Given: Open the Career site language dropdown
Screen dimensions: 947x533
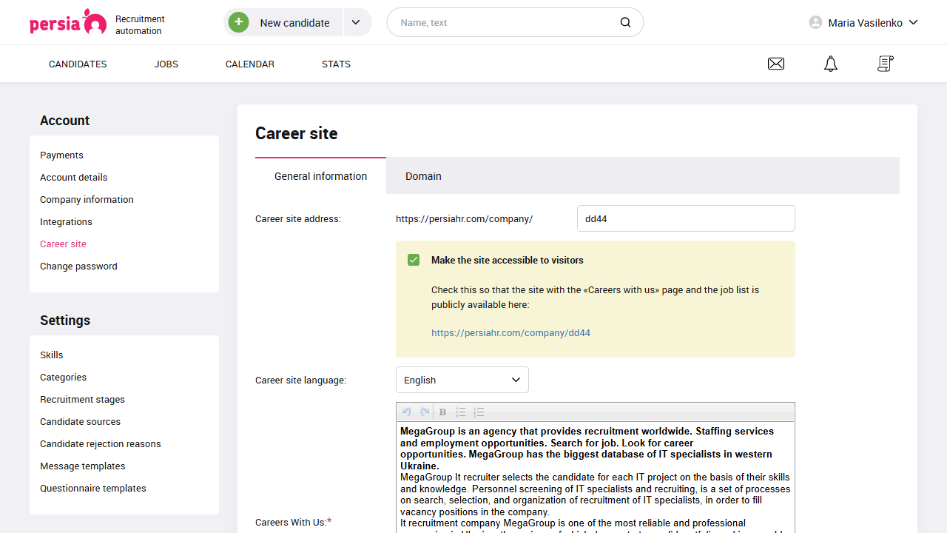Looking at the screenshot, I should point(462,380).
